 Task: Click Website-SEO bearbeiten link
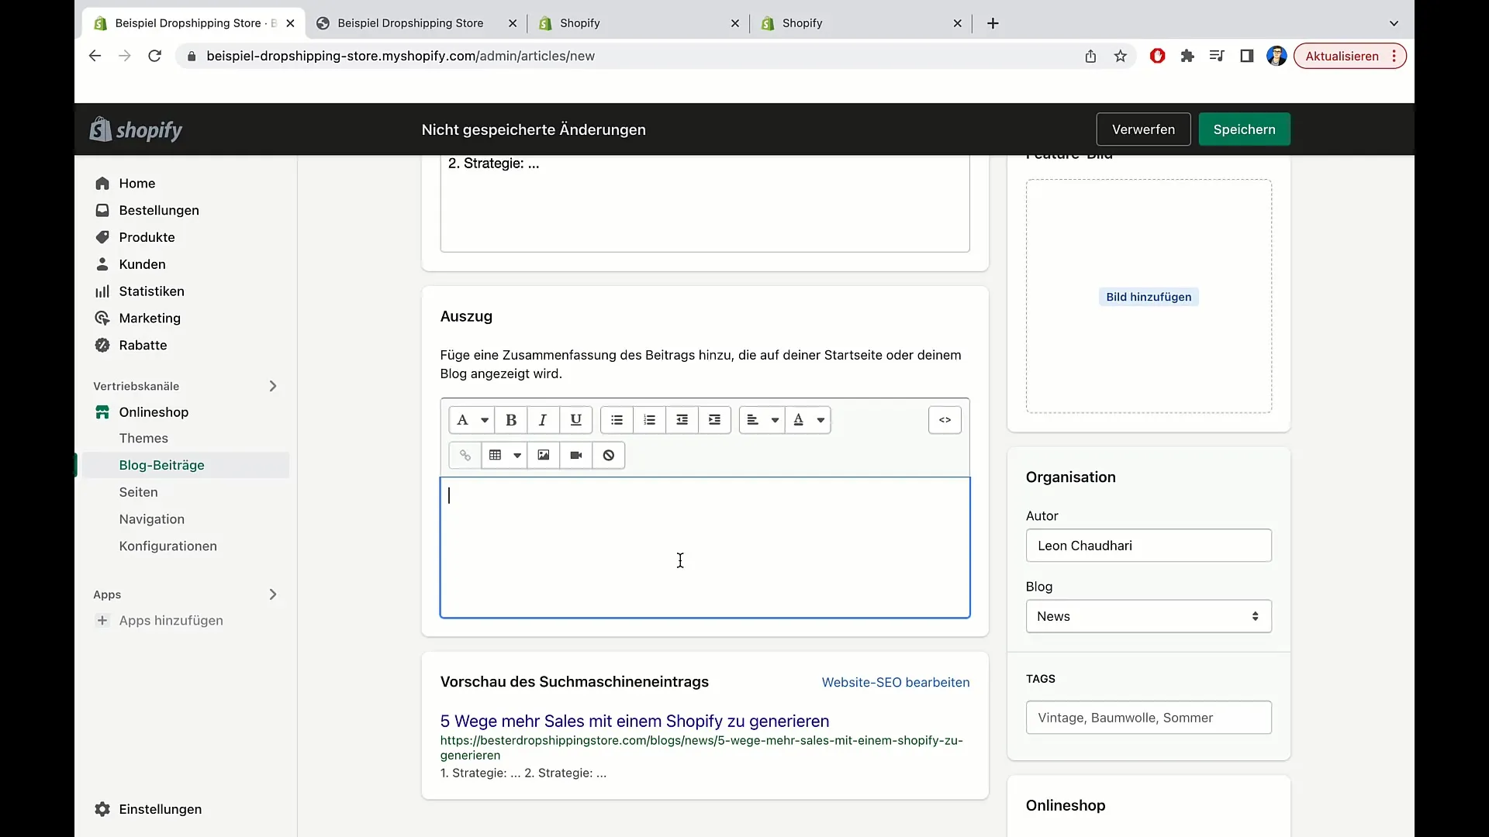(895, 682)
